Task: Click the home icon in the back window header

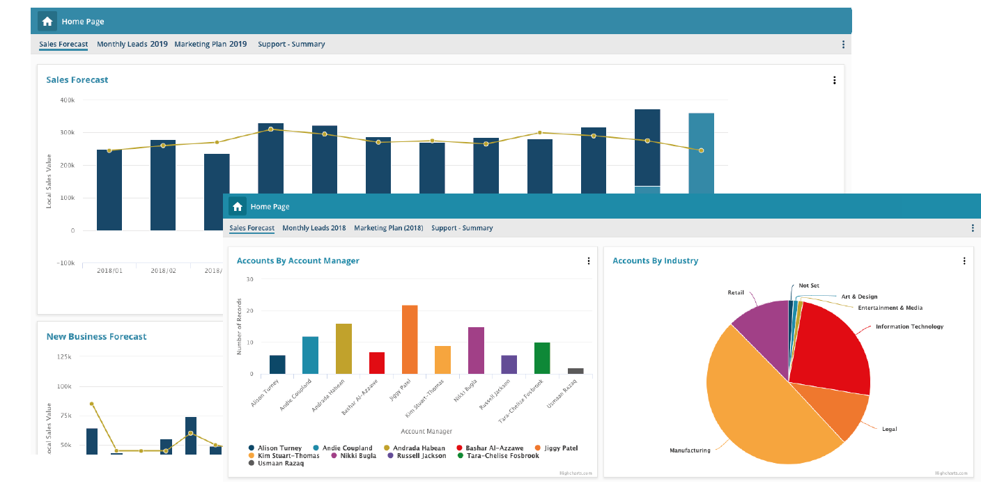Action: pyautogui.click(x=47, y=22)
